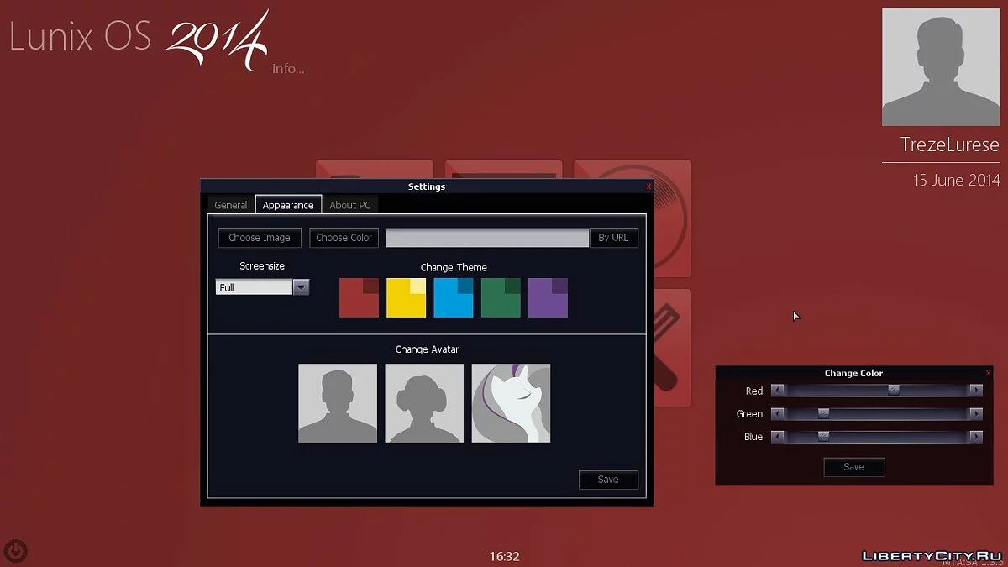The image size is (1008, 567).
Task: Choose the white pony avatar
Action: click(x=511, y=403)
